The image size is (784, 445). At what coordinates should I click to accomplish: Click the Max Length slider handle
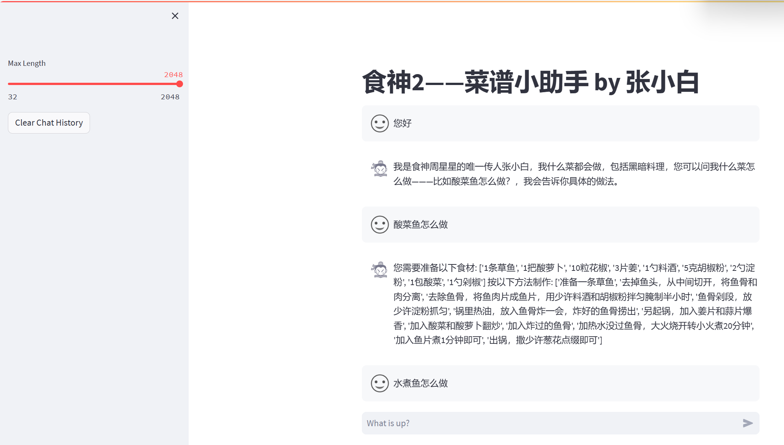pos(180,84)
